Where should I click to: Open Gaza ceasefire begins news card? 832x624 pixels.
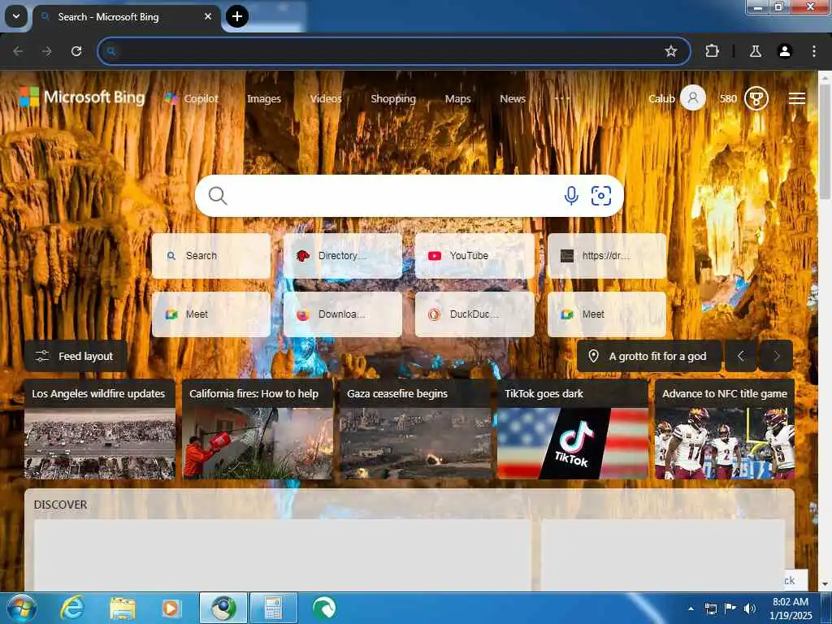click(x=415, y=429)
